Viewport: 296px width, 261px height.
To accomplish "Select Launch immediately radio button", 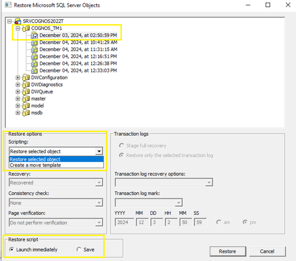I will click(12, 249).
